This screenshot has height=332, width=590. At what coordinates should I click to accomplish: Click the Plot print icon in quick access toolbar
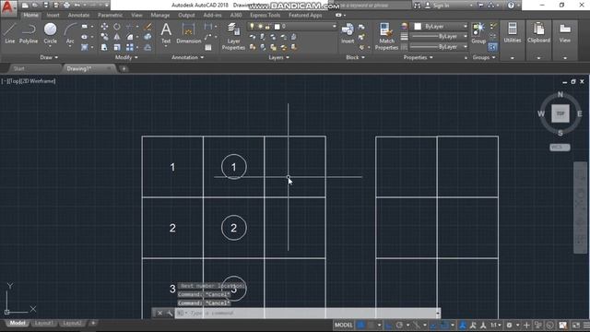pyautogui.click(x=66, y=6)
